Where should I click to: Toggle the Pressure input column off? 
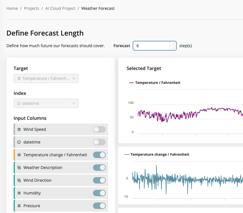[x=99, y=206]
